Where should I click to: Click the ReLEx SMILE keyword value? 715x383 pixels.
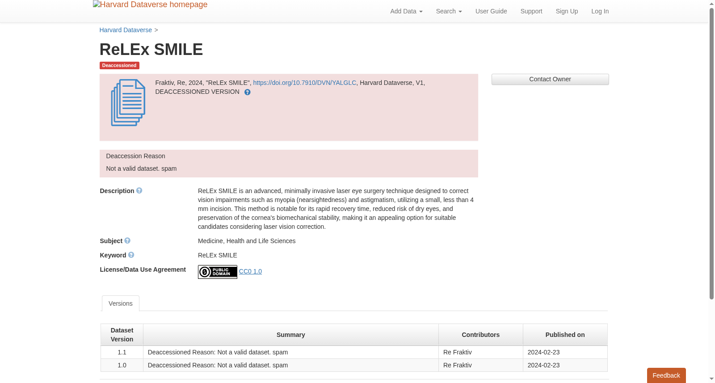pyautogui.click(x=218, y=255)
